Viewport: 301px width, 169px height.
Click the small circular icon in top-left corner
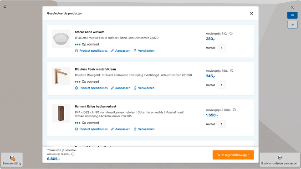5,6
